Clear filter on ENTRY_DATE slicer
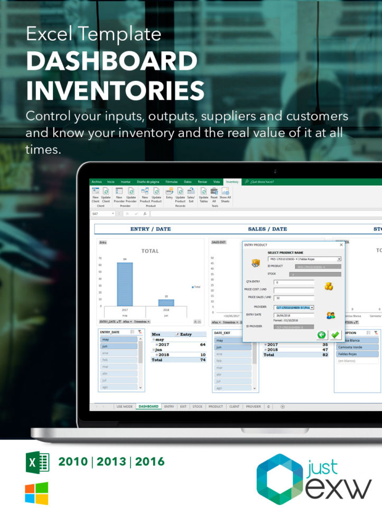The height and width of the screenshot is (513, 382). point(140,332)
